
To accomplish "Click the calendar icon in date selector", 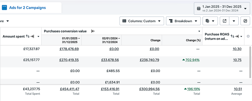I will tap(199, 8).
